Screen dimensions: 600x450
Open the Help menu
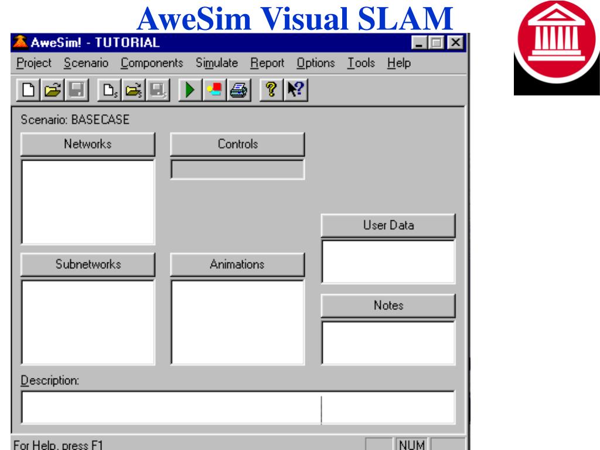coord(398,63)
